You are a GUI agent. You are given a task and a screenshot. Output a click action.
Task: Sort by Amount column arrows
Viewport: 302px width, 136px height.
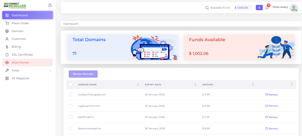pyautogui.click(x=253, y=85)
